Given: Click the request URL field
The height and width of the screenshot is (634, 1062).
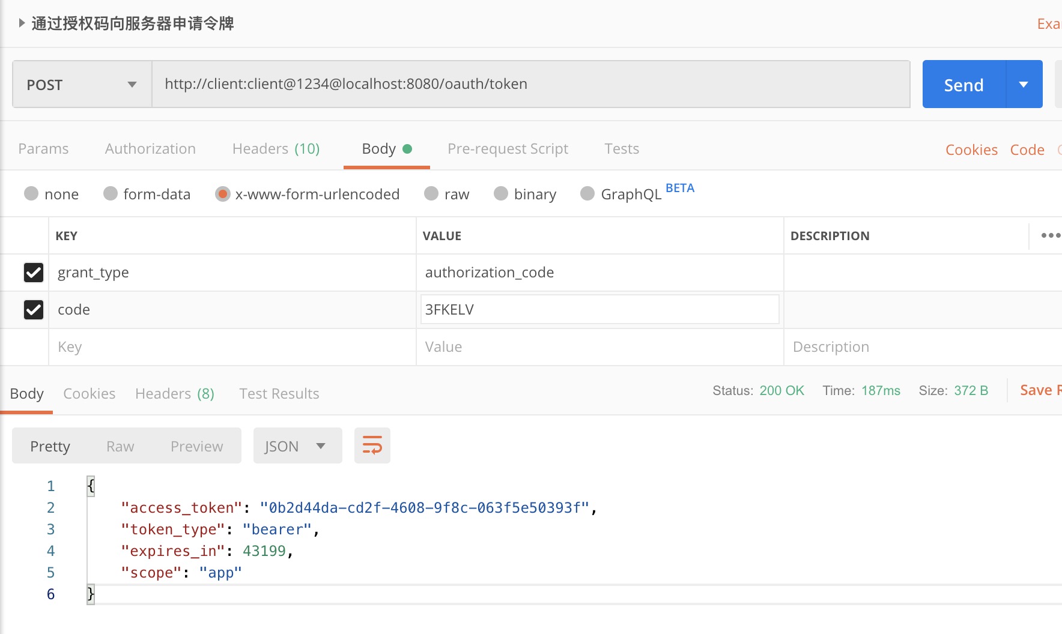Looking at the screenshot, I should coord(531,84).
